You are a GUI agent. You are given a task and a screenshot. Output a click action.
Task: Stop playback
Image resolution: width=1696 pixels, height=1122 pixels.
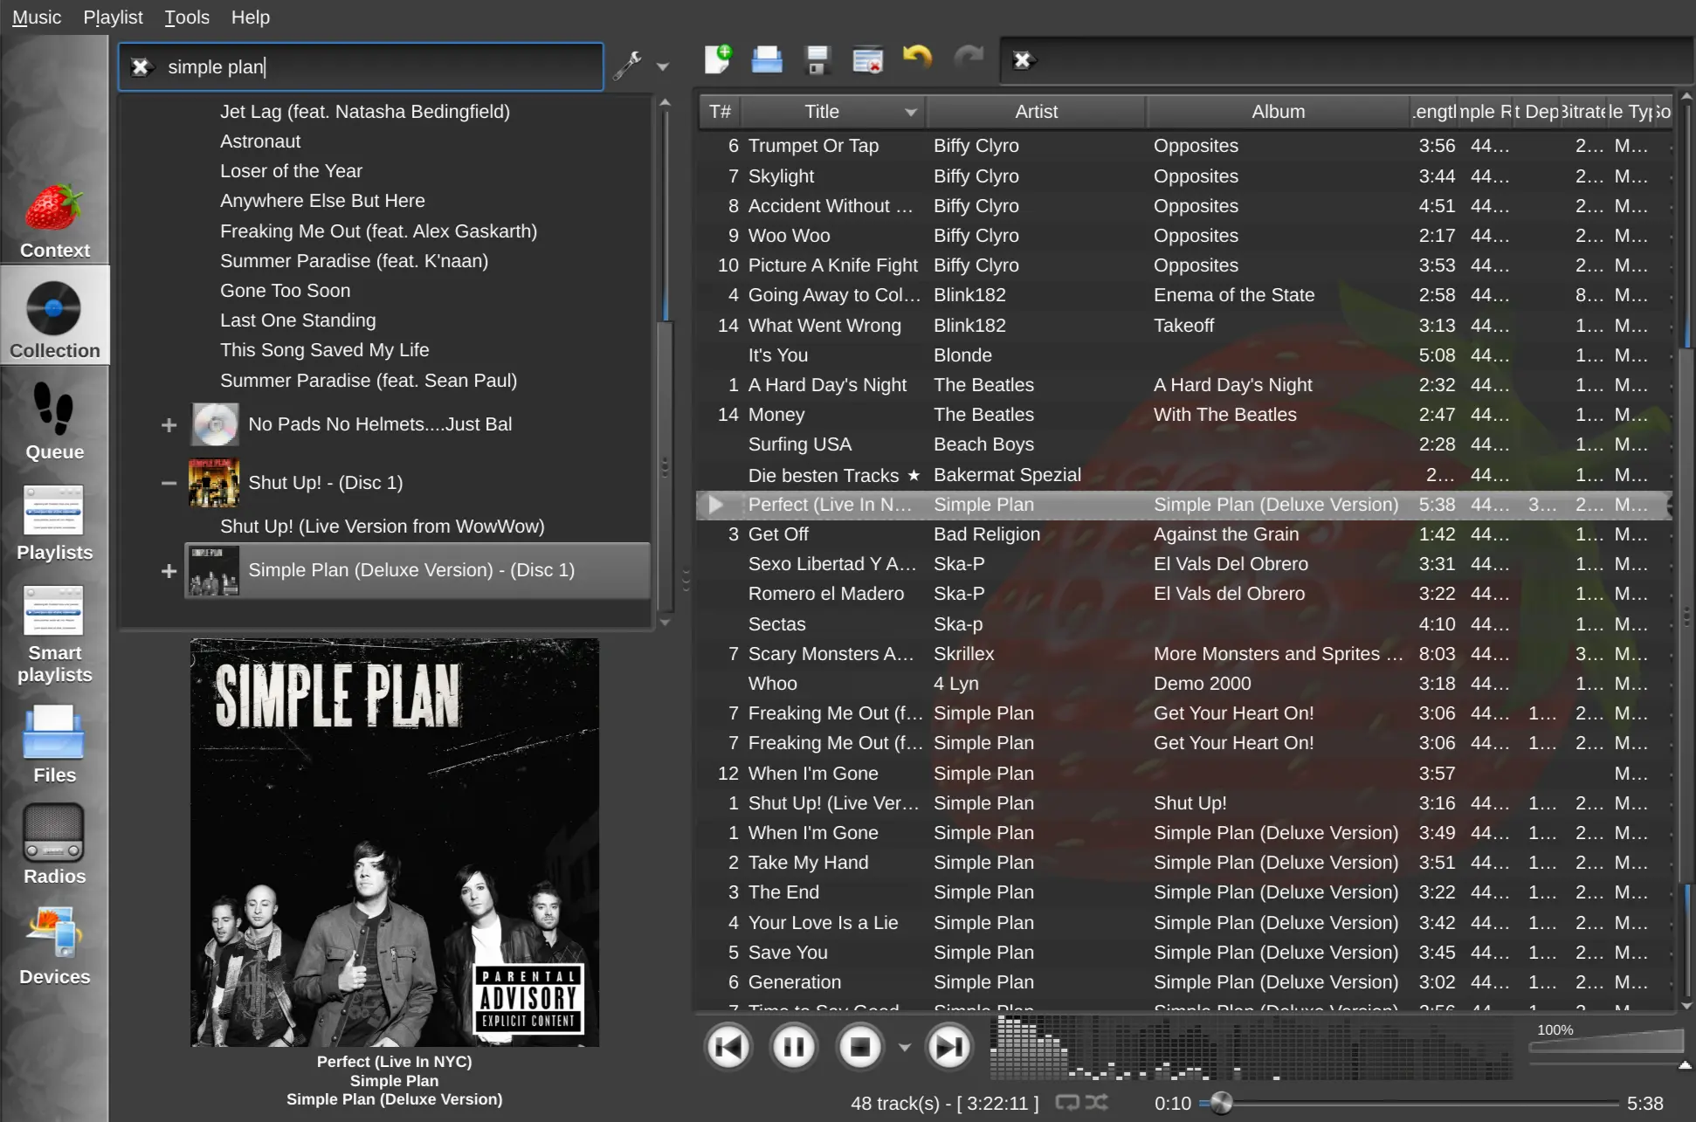pos(860,1046)
